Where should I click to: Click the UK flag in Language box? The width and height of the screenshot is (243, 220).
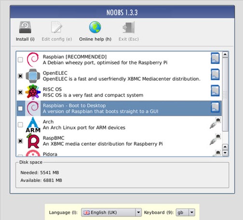click(86, 213)
